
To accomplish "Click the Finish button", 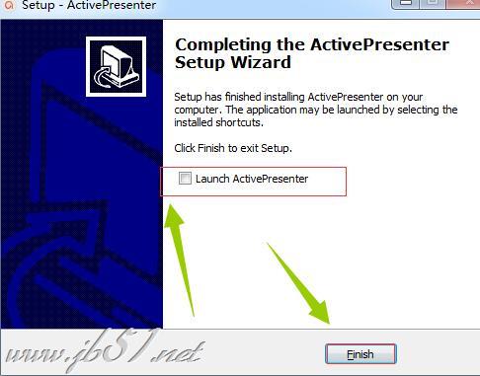I will pos(360,354).
